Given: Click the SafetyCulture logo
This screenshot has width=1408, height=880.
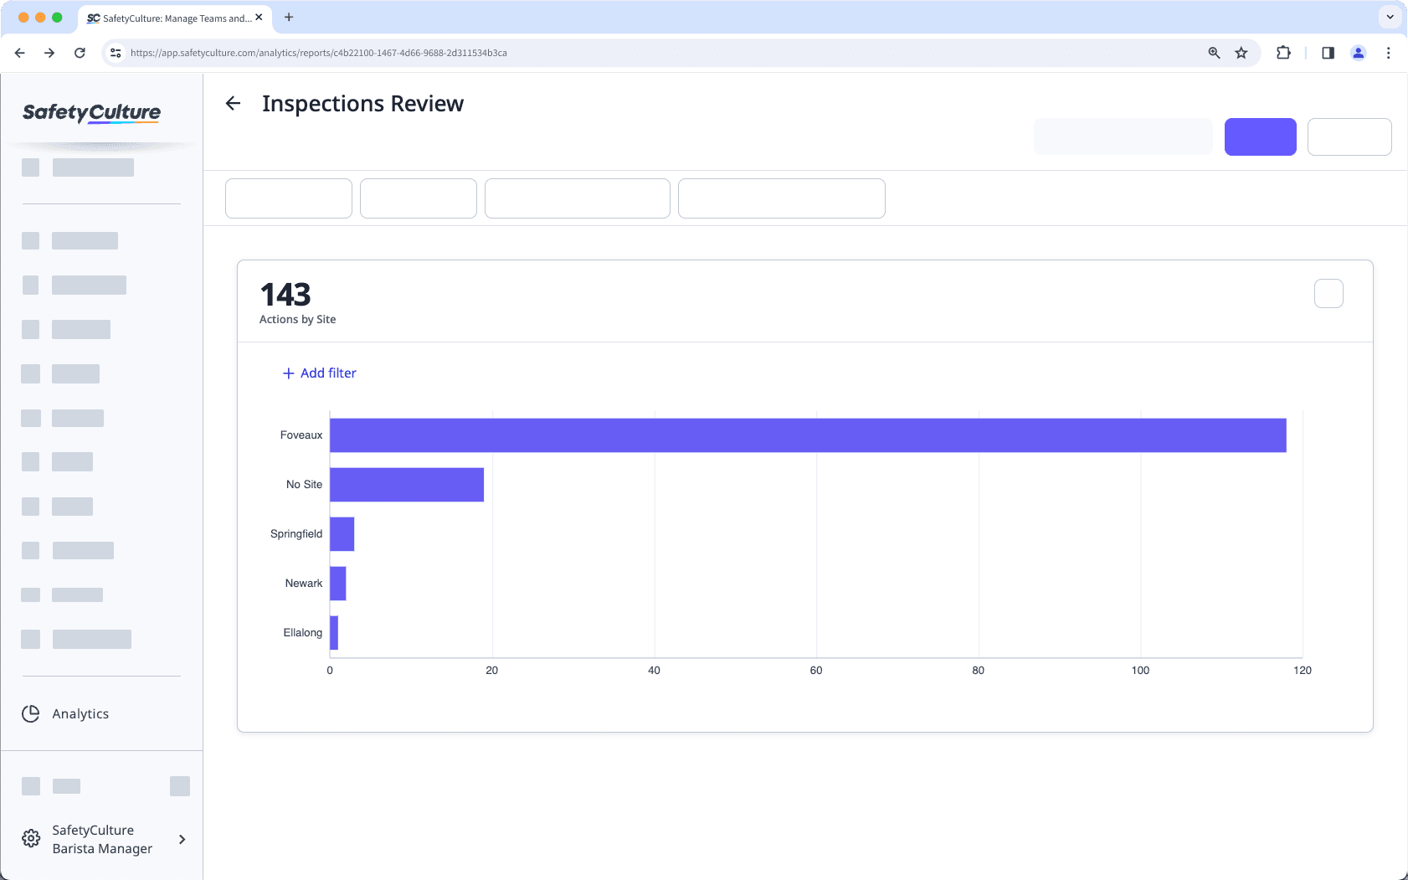Looking at the screenshot, I should coord(91,113).
